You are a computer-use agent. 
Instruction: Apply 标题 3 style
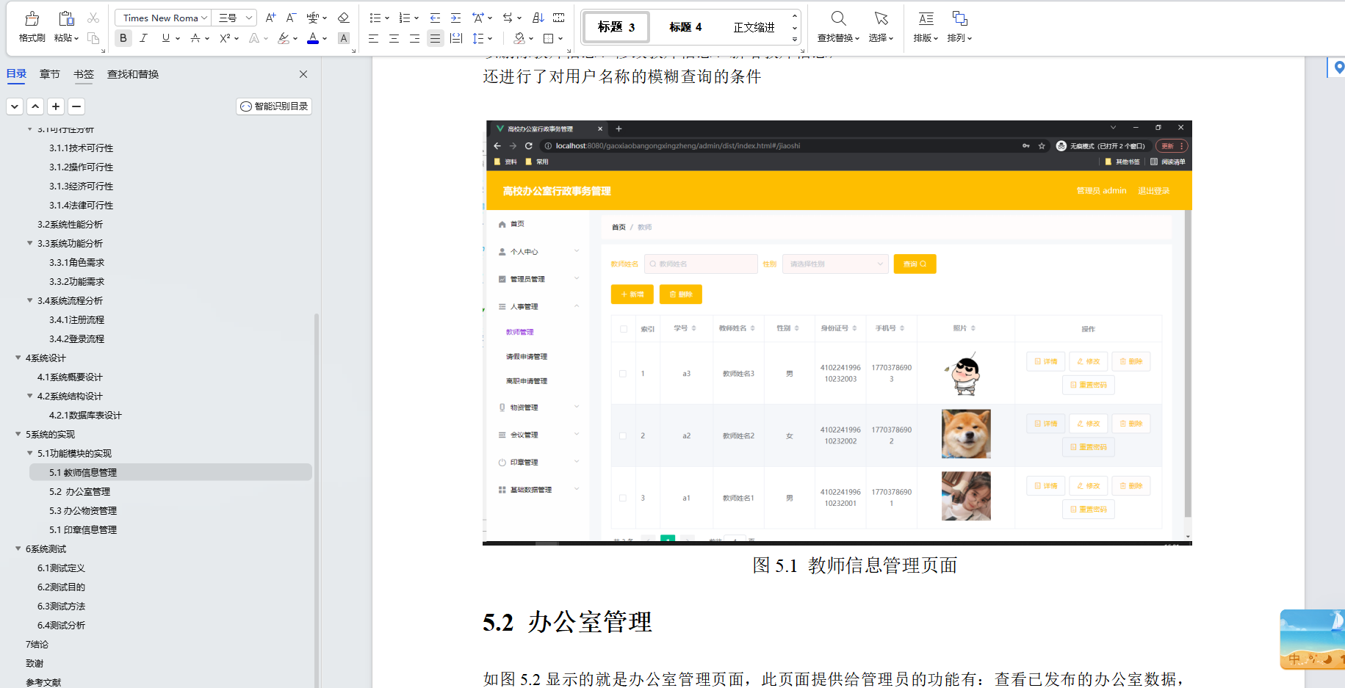coord(616,27)
